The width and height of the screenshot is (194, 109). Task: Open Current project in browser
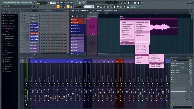tap(9, 15)
